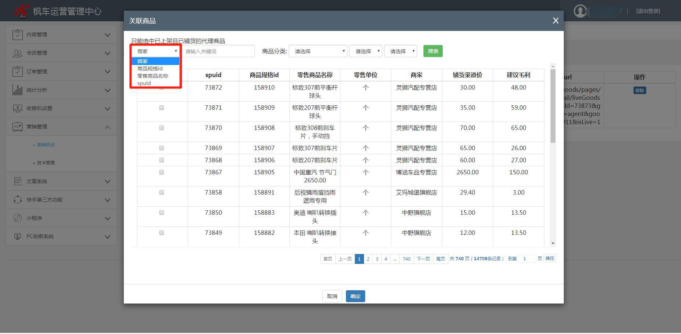Viewport: 681px width, 334px height.
Task: Expand the 文章系统 menu chevron
Action: click(x=107, y=181)
